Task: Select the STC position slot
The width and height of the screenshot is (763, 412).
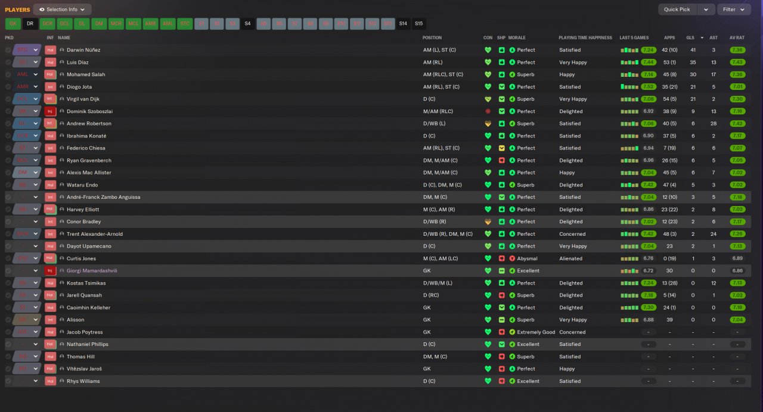Action: pyautogui.click(x=185, y=24)
